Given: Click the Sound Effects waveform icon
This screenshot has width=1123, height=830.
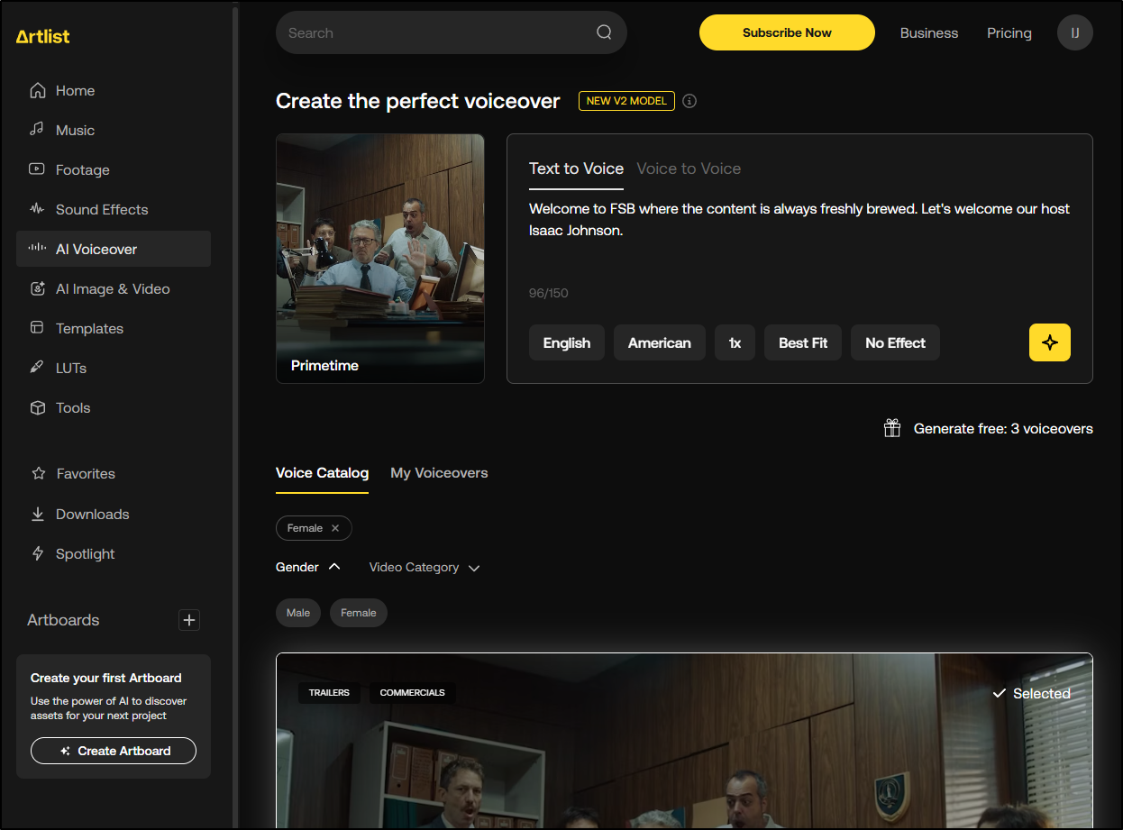Looking at the screenshot, I should tap(37, 209).
